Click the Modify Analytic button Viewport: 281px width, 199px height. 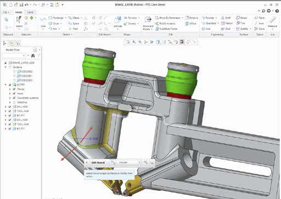tap(165, 24)
